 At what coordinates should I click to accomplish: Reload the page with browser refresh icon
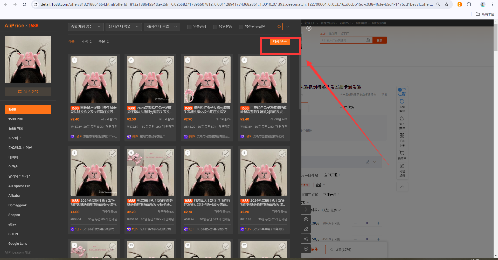pyautogui.click(x=24, y=4)
